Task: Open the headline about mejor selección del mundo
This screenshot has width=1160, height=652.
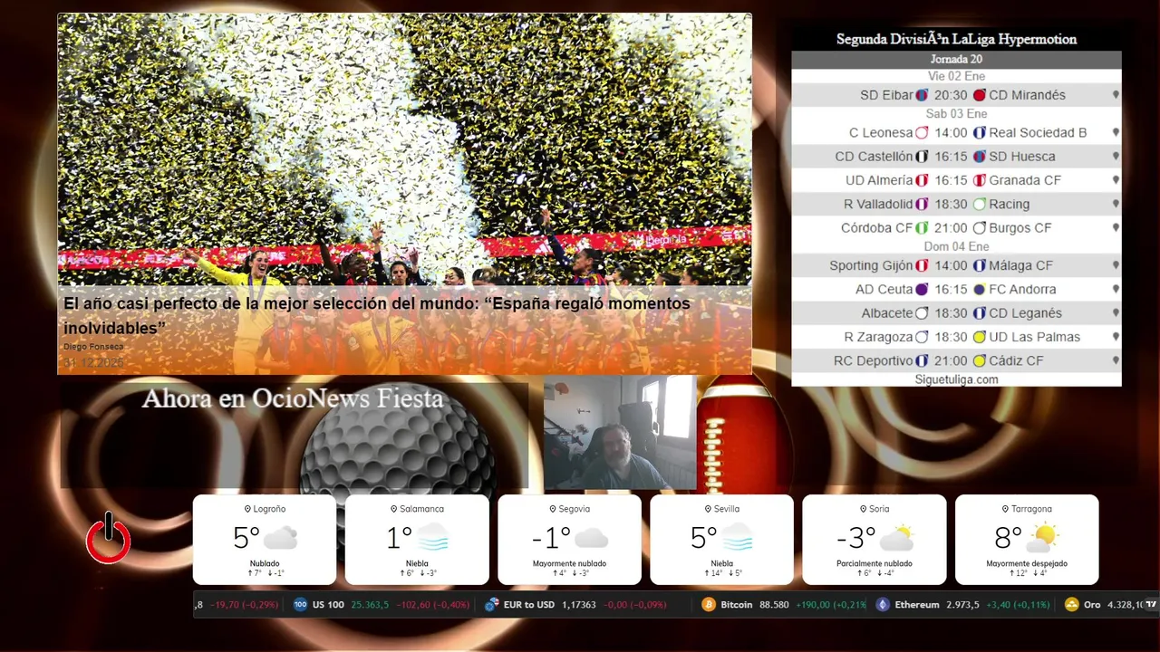Action: [x=377, y=315]
